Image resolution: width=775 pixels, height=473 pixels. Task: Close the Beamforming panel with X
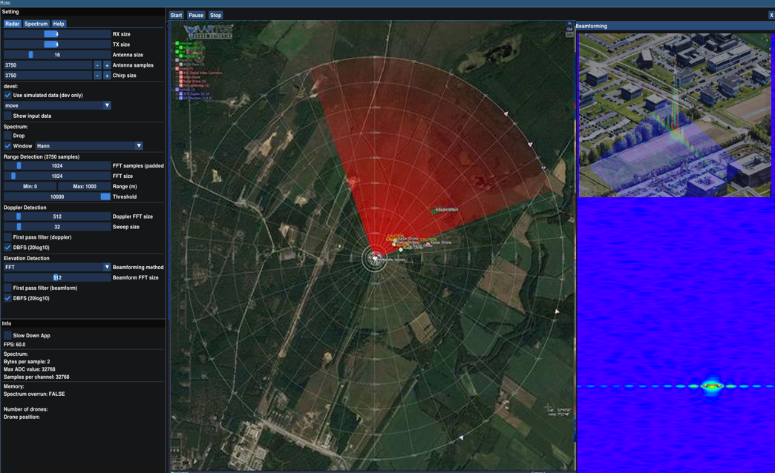point(771,15)
